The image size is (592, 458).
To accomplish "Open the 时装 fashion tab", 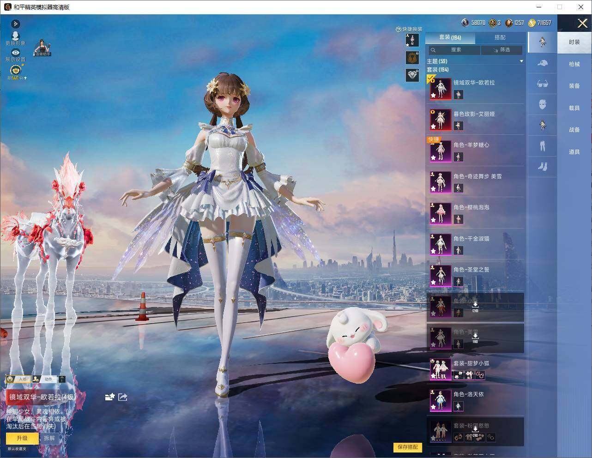I will 574,42.
